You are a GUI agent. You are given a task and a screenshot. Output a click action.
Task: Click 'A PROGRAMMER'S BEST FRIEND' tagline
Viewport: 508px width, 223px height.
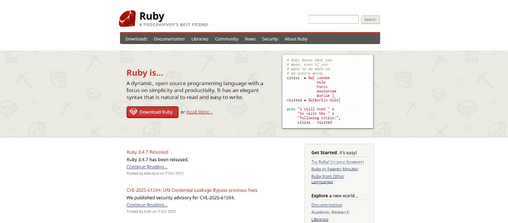pos(174,25)
